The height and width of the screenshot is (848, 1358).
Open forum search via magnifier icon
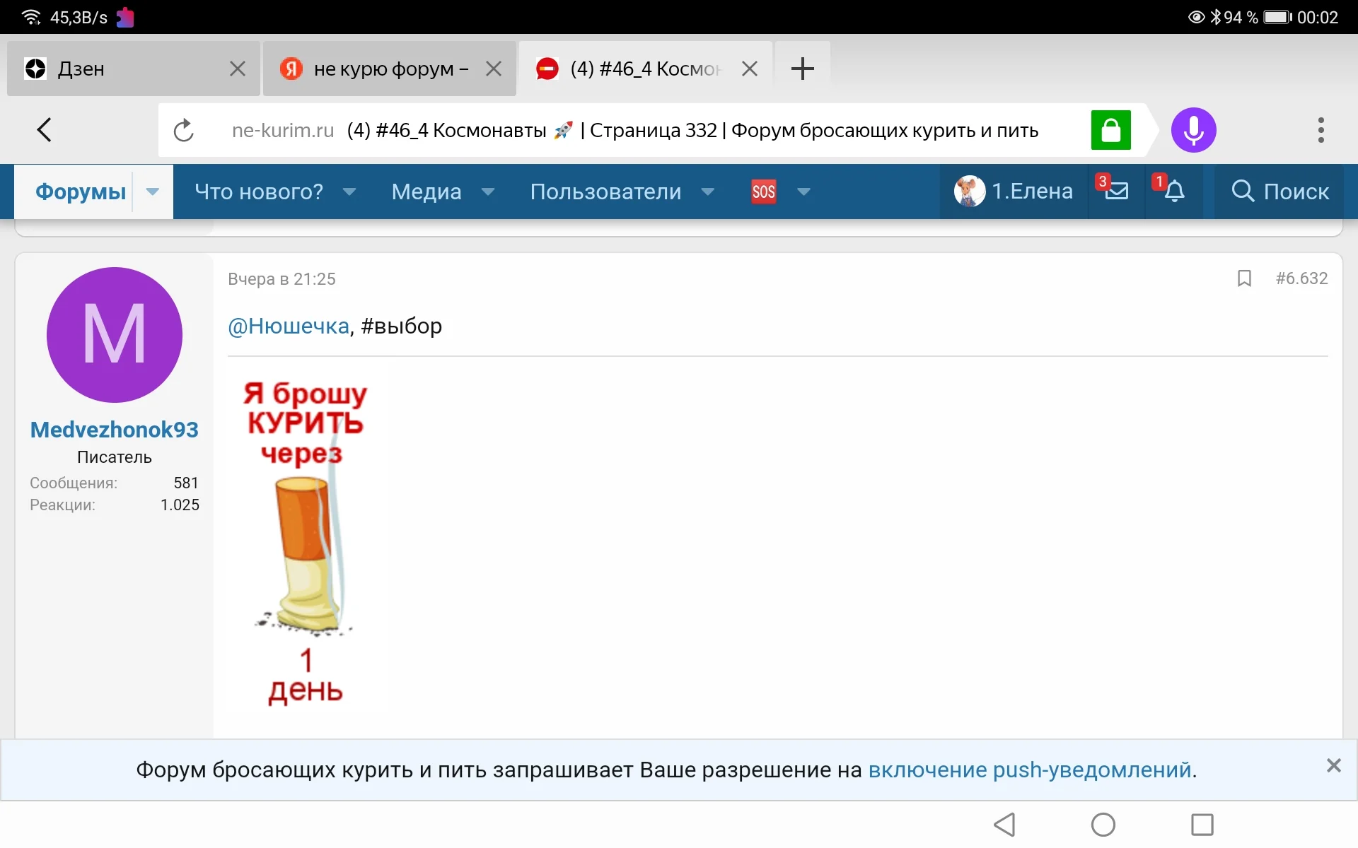click(x=1242, y=192)
